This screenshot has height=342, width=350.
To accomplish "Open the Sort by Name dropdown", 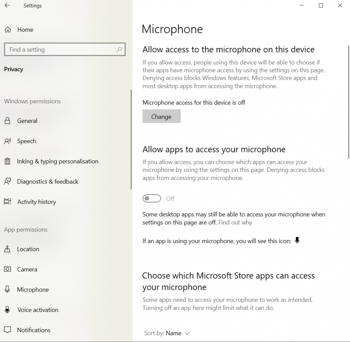I will 167,333.
